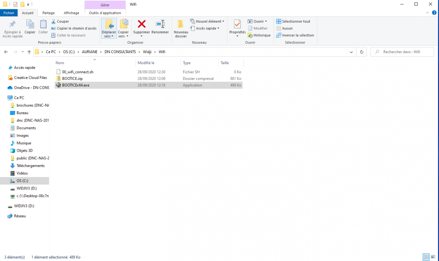Open recent locations dropdown arrow
This screenshot has width=439, height=261.
tap(23, 52)
